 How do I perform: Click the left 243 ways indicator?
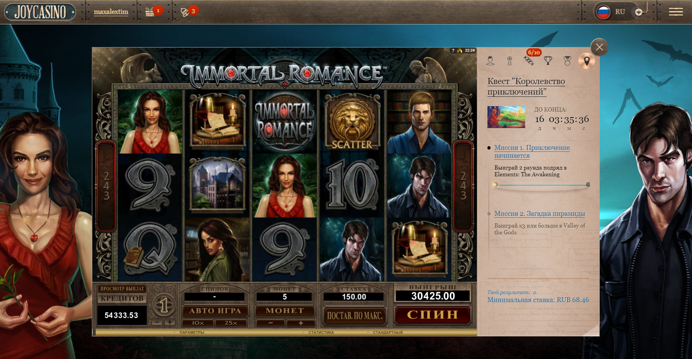106,186
